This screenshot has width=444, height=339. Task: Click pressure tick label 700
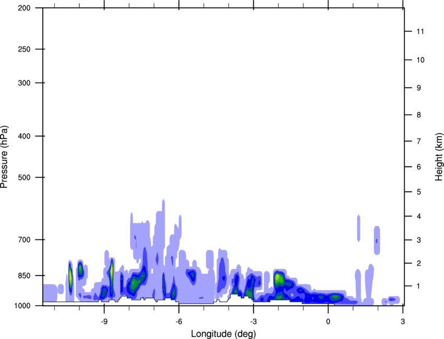[24, 239]
